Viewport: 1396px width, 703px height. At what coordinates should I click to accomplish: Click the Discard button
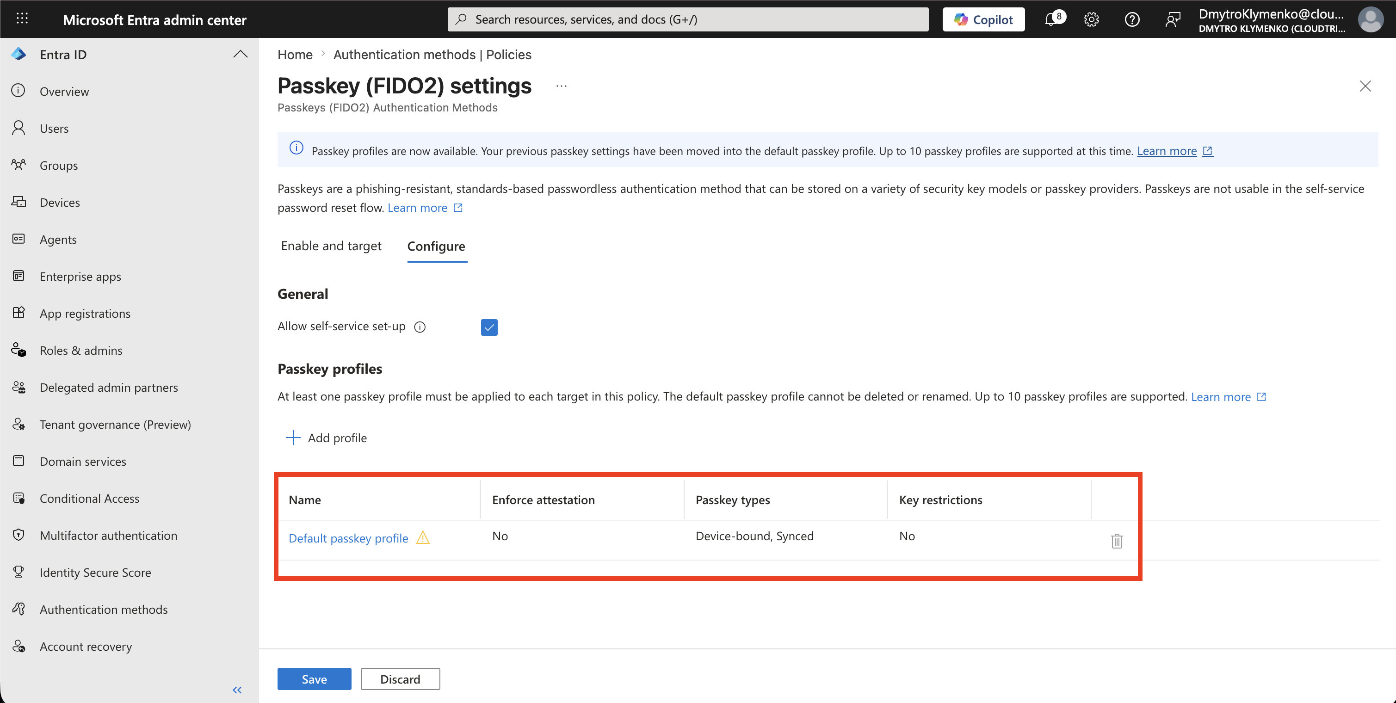[x=400, y=678]
